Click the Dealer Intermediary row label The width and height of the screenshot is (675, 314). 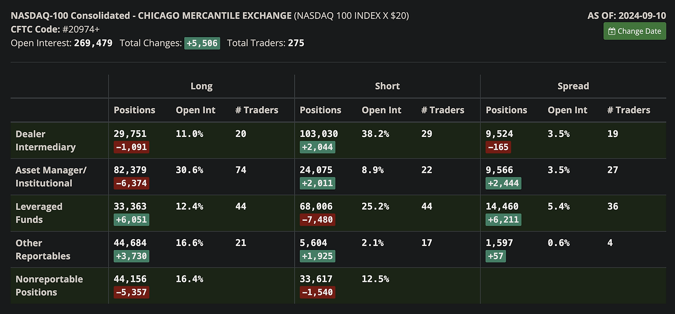pos(45,140)
